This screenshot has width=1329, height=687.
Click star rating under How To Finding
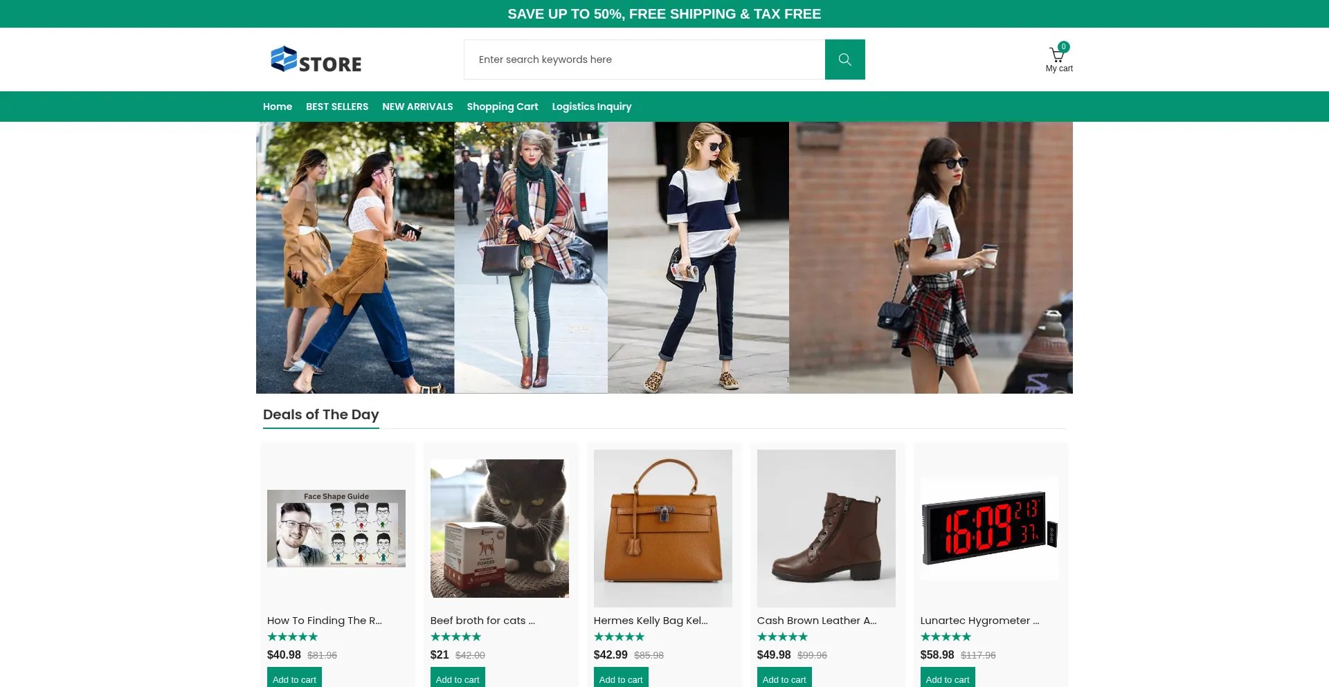point(292,636)
